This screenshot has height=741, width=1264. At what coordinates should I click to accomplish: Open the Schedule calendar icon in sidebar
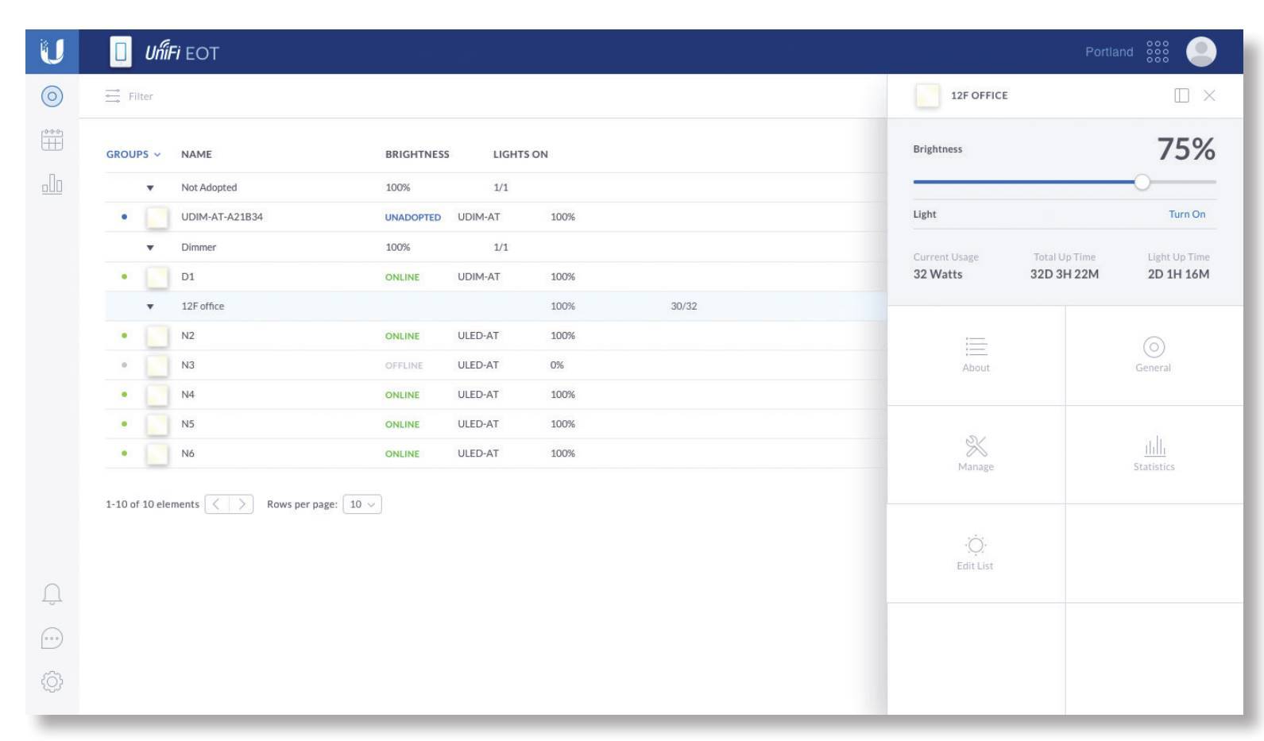tap(52, 141)
